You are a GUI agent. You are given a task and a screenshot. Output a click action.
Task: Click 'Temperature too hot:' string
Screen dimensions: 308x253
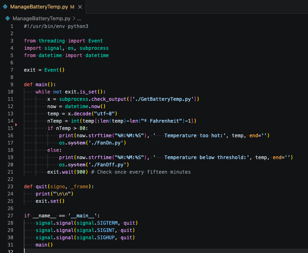(190, 136)
